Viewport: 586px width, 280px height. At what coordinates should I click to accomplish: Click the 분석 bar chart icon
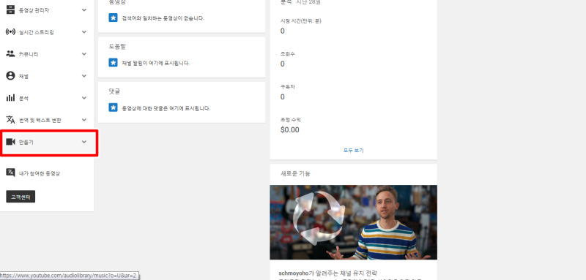[x=10, y=98]
